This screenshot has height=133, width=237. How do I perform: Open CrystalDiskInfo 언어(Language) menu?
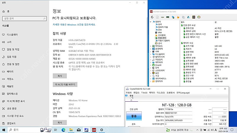coord(183,93)
